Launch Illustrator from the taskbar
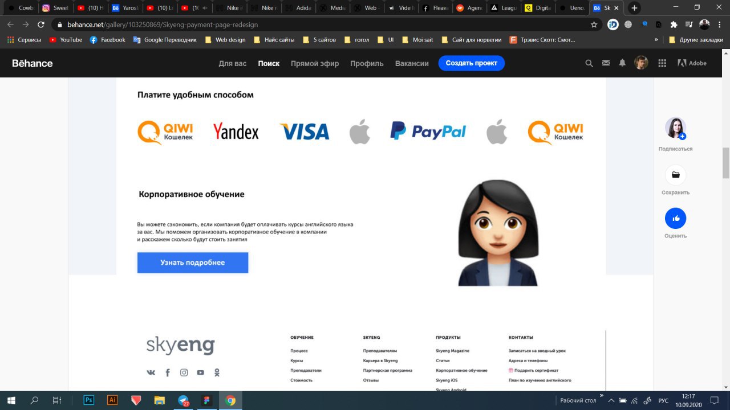This screenshot has height=410, width=730. (x=112, y=400)
